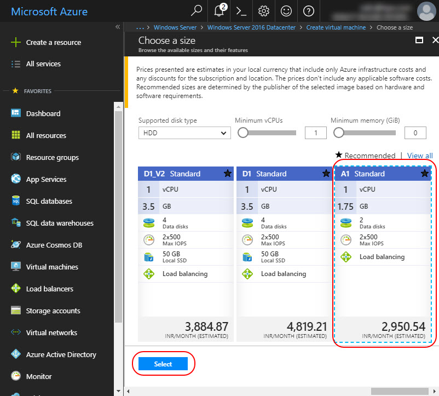This screenshot has width=439, height=396.
Task: Click the All resources grid icon
Action: click(16, 135)
